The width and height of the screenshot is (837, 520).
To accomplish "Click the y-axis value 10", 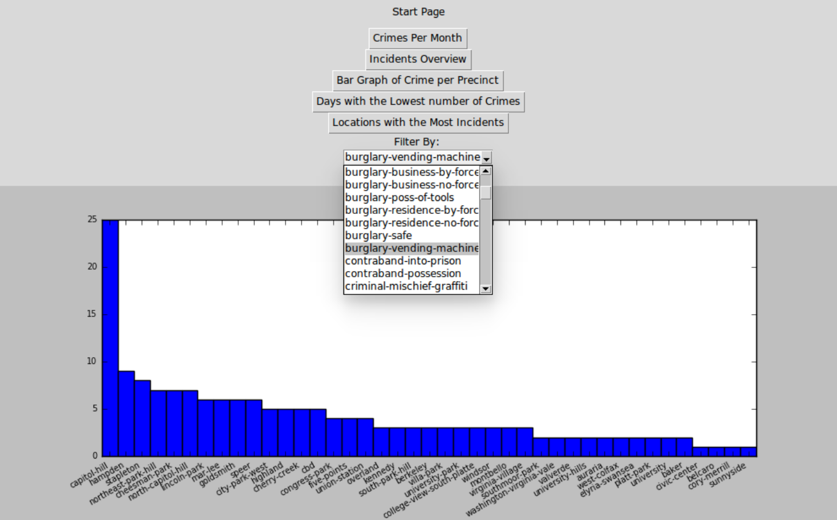I will pos(92,361).
